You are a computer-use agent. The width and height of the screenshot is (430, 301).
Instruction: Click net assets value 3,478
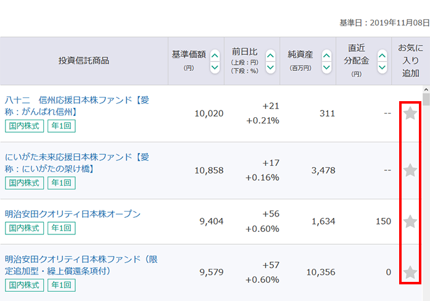tap(323, 170)
